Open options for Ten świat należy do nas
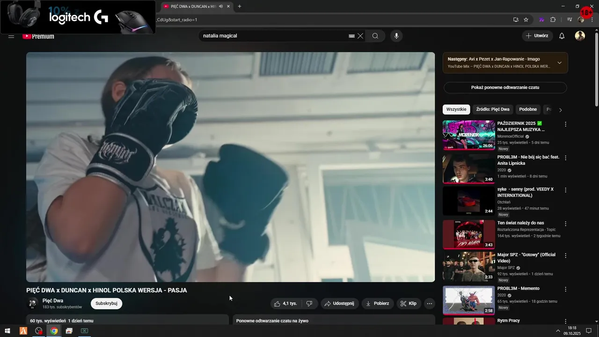 (565, 224)
